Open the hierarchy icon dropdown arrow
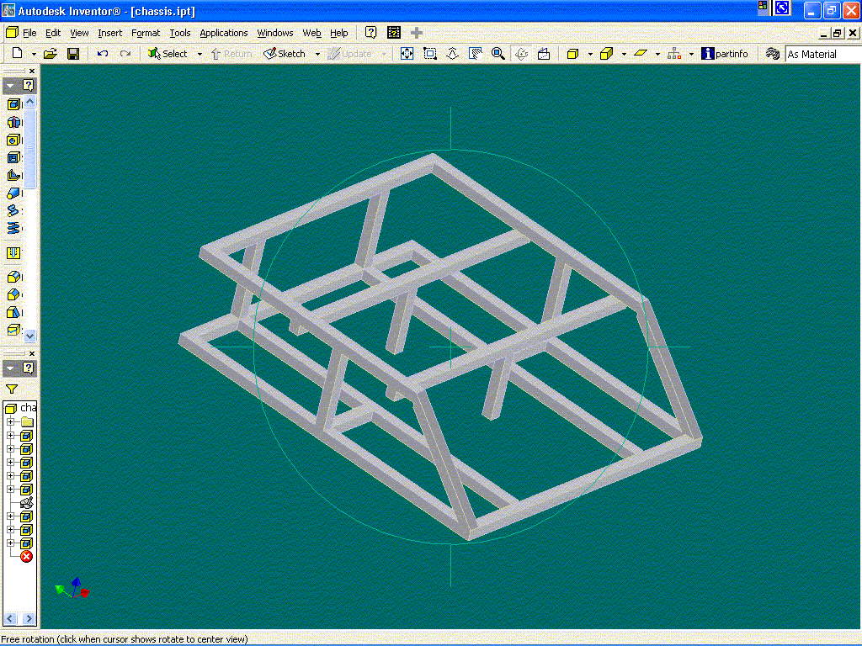The width and height of the screenshot is (862, 646). point(691,55)
